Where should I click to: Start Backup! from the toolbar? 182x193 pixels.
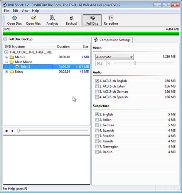pyautogui.click(x=71, y=20)
